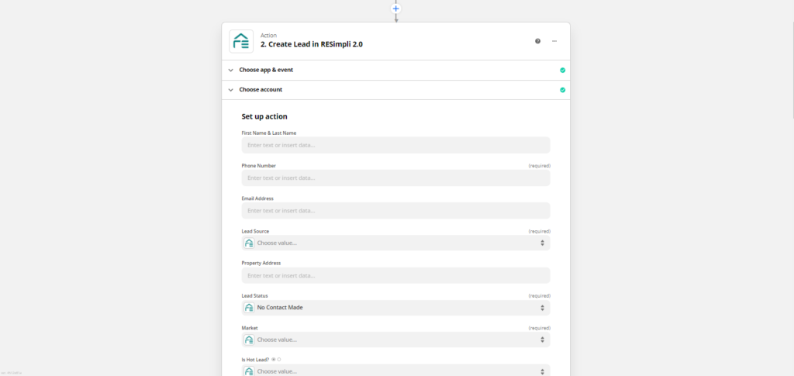
Task: Open the Lead Status dropdown showing No Contact Made
Action: click(396, 308)
